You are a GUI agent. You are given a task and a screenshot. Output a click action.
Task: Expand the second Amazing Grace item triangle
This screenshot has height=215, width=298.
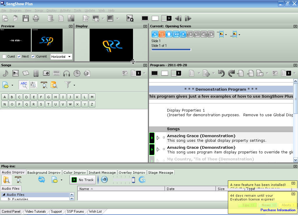pyautogui.click(x=158, y=150)
